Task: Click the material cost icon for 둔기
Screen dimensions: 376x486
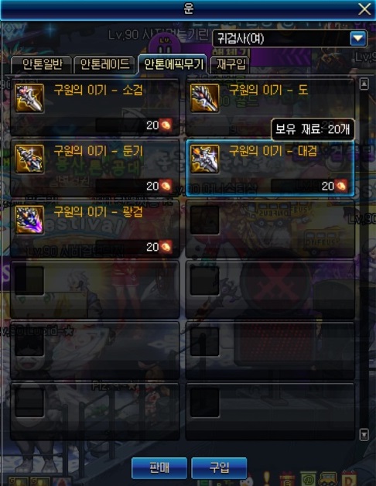Action: point(166,186)
